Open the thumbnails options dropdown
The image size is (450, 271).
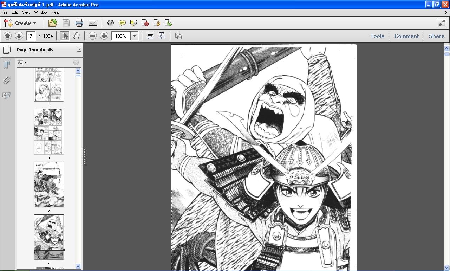[x=22, y=63]
